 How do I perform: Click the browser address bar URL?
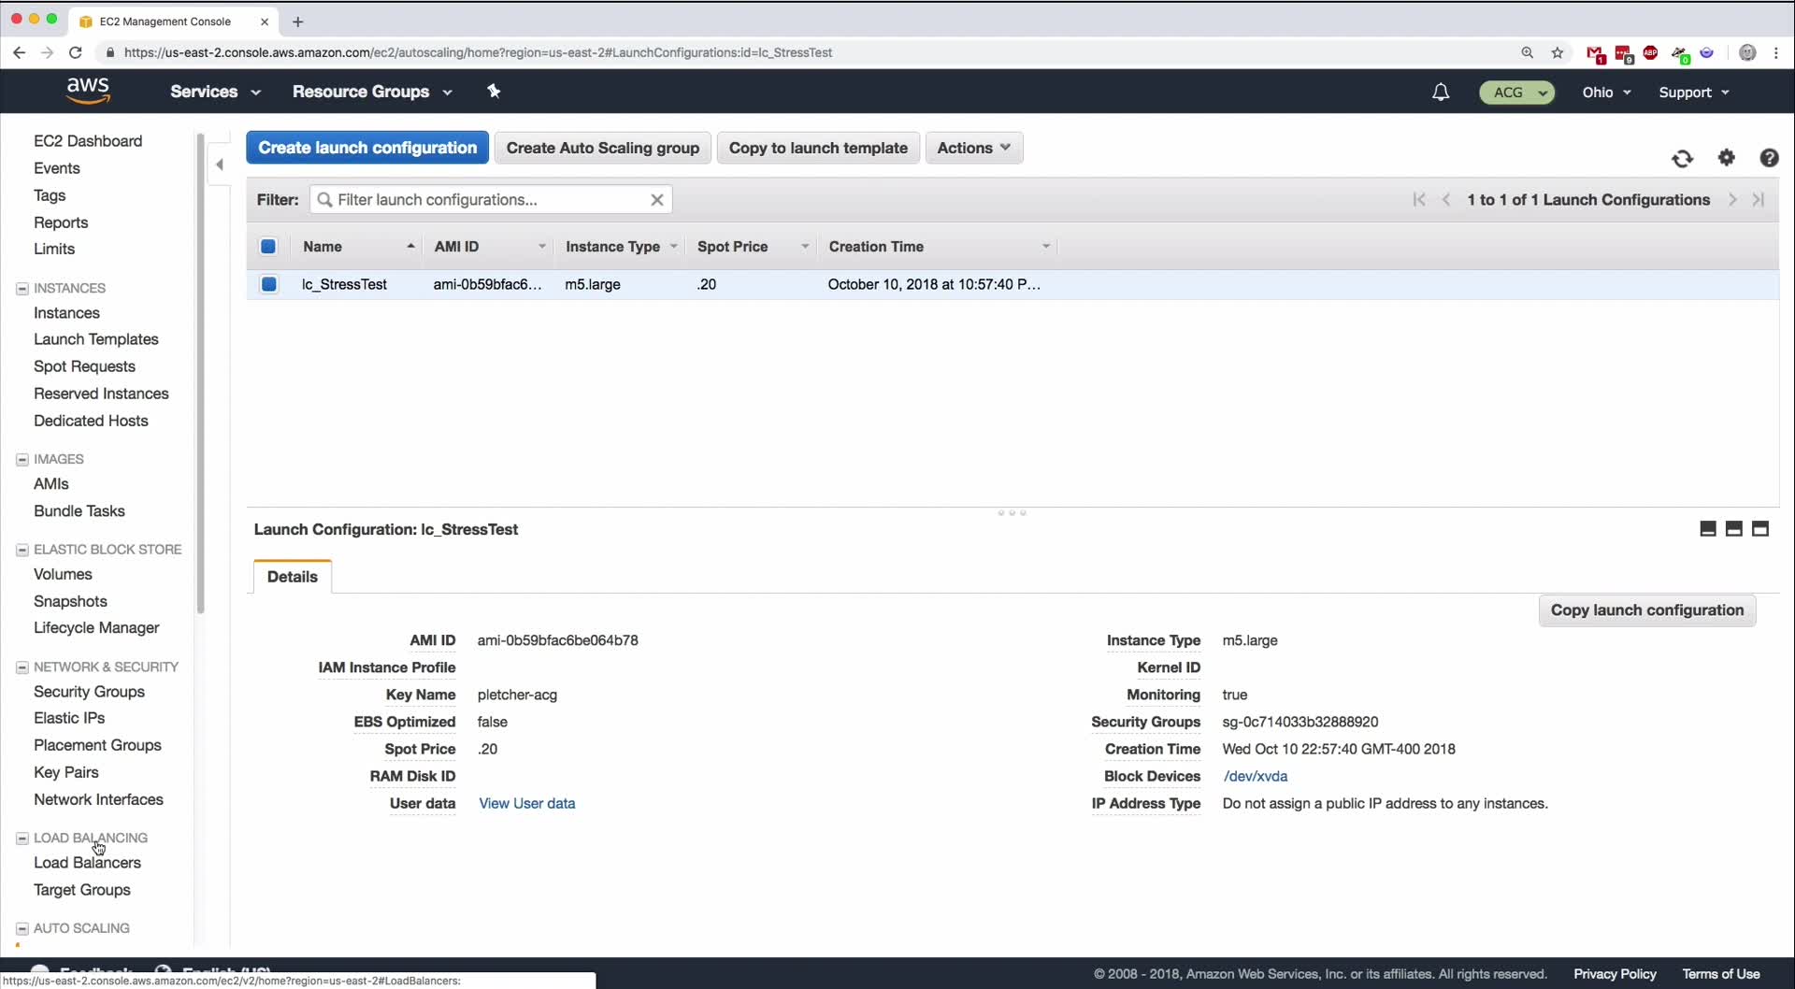478,52
